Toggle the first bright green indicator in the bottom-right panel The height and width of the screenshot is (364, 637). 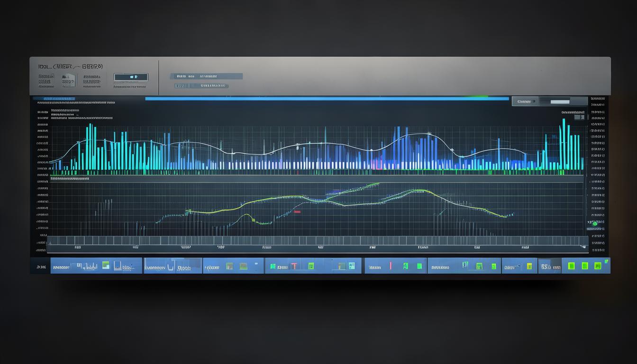[x=572, y=266]
